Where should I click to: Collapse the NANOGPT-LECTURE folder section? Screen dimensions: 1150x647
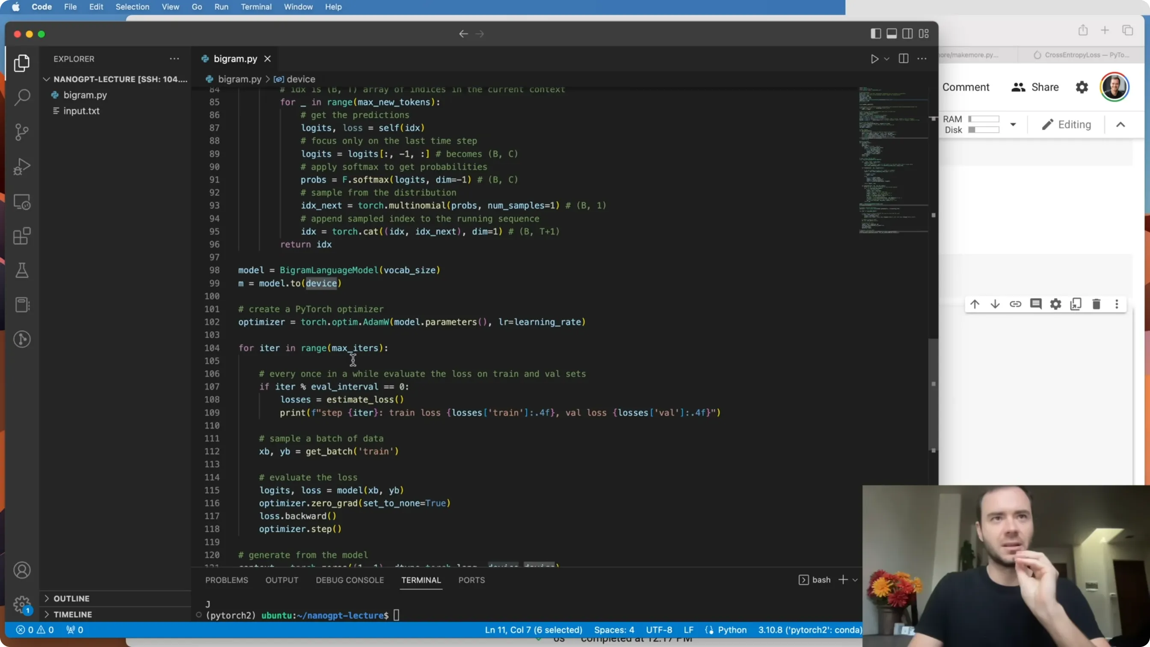[116, 79]
